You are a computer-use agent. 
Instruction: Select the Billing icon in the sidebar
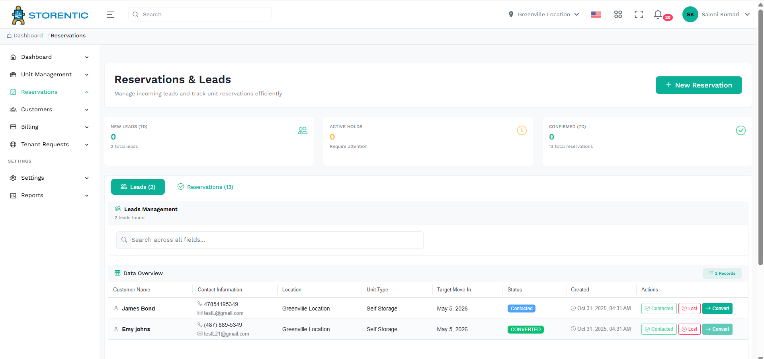click(13, 127)
